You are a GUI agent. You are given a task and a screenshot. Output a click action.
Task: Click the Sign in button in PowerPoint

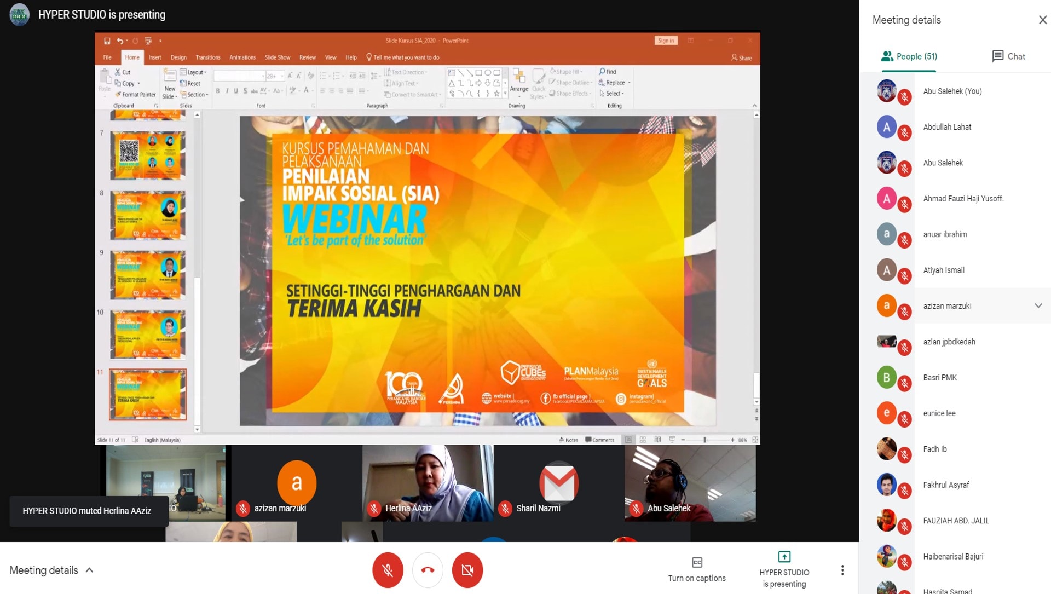(666, 41)
